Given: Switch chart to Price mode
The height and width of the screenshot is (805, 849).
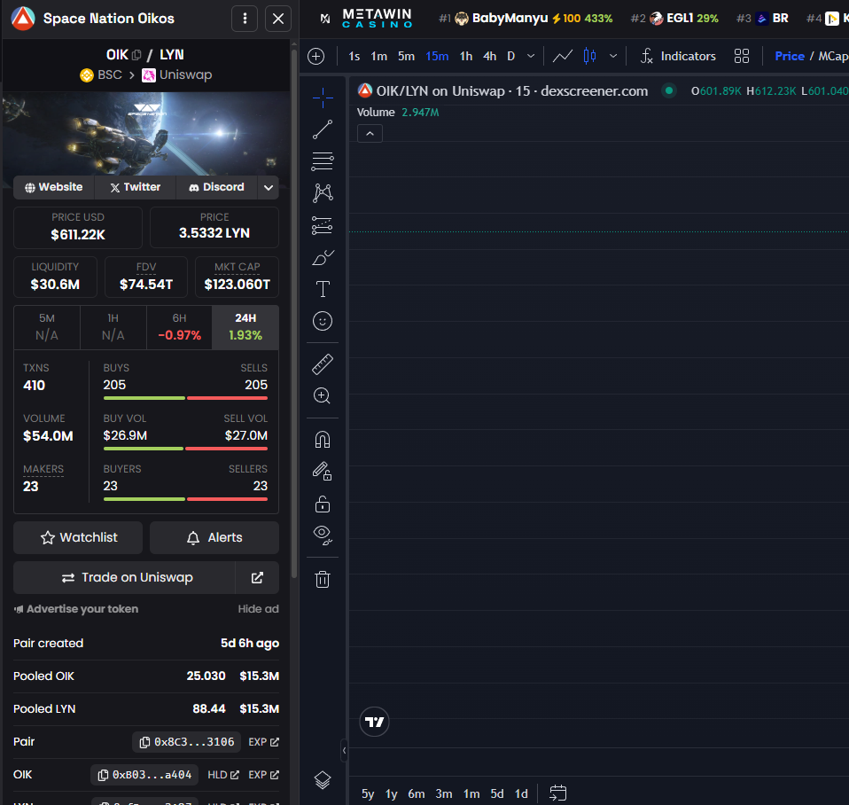Looking at the screenshot, I should point(790,57).
